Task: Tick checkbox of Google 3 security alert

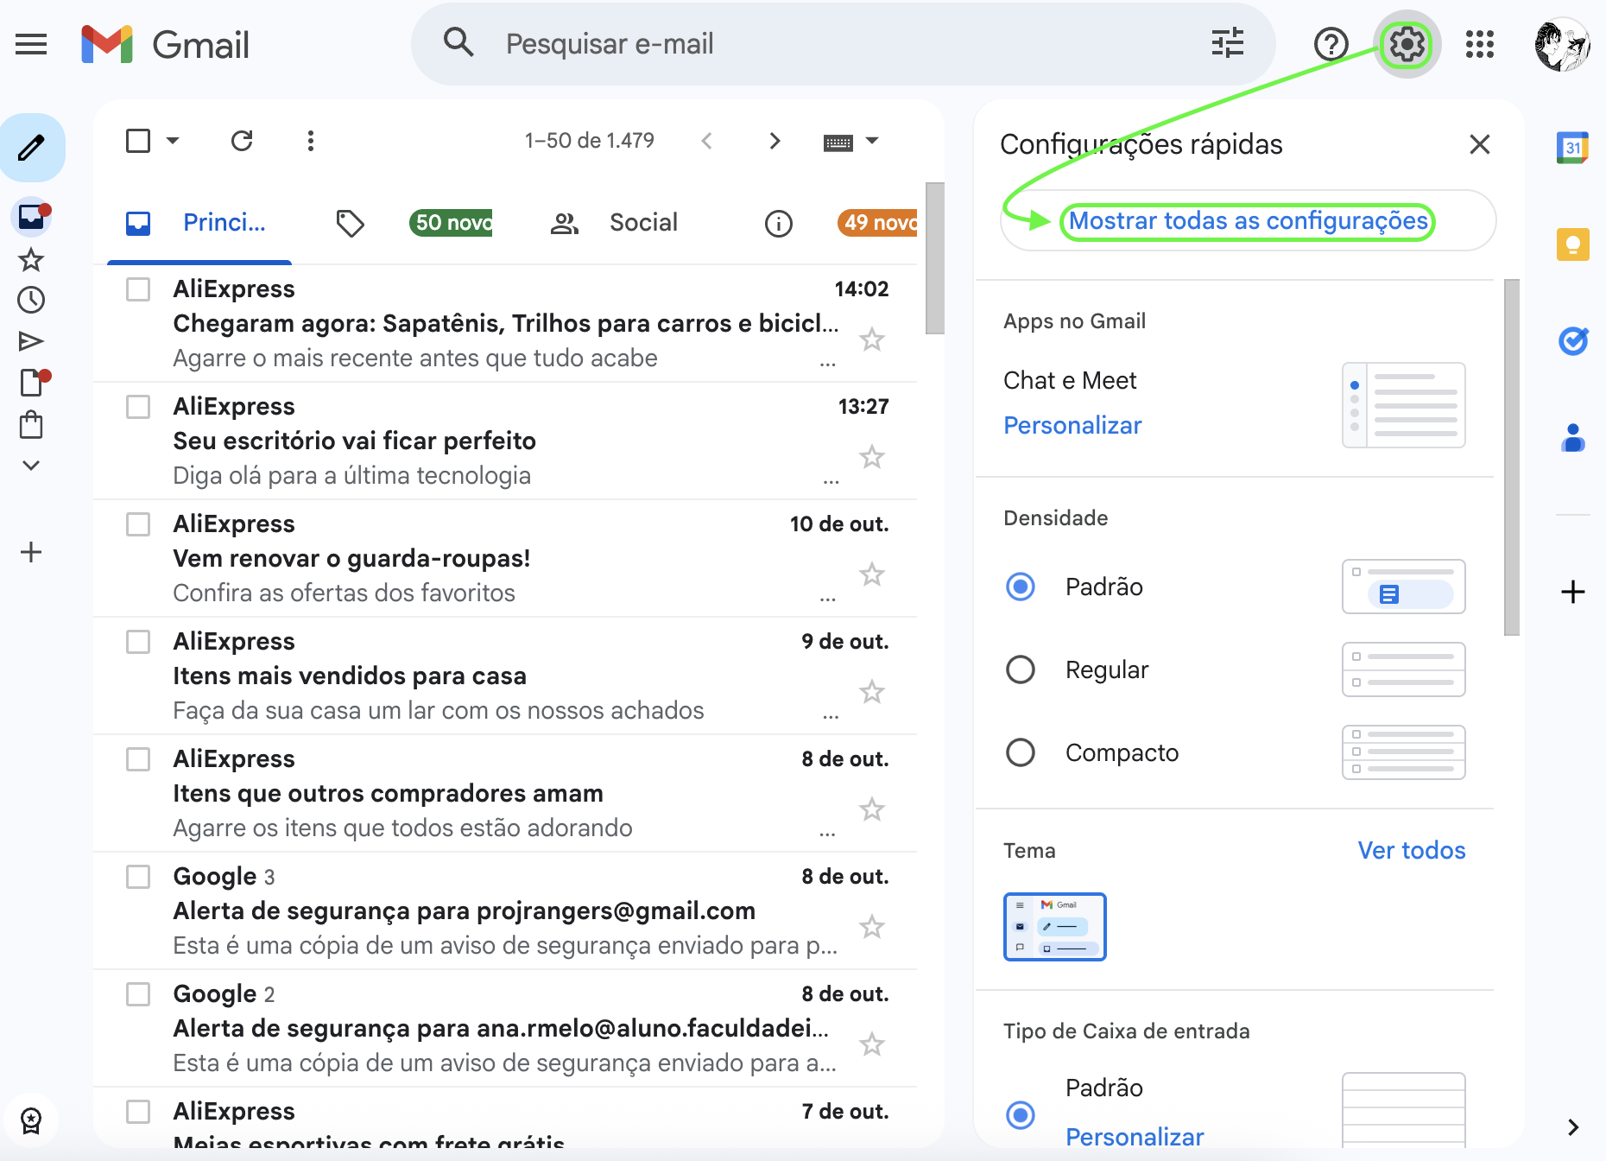Action: click(138, 877)
